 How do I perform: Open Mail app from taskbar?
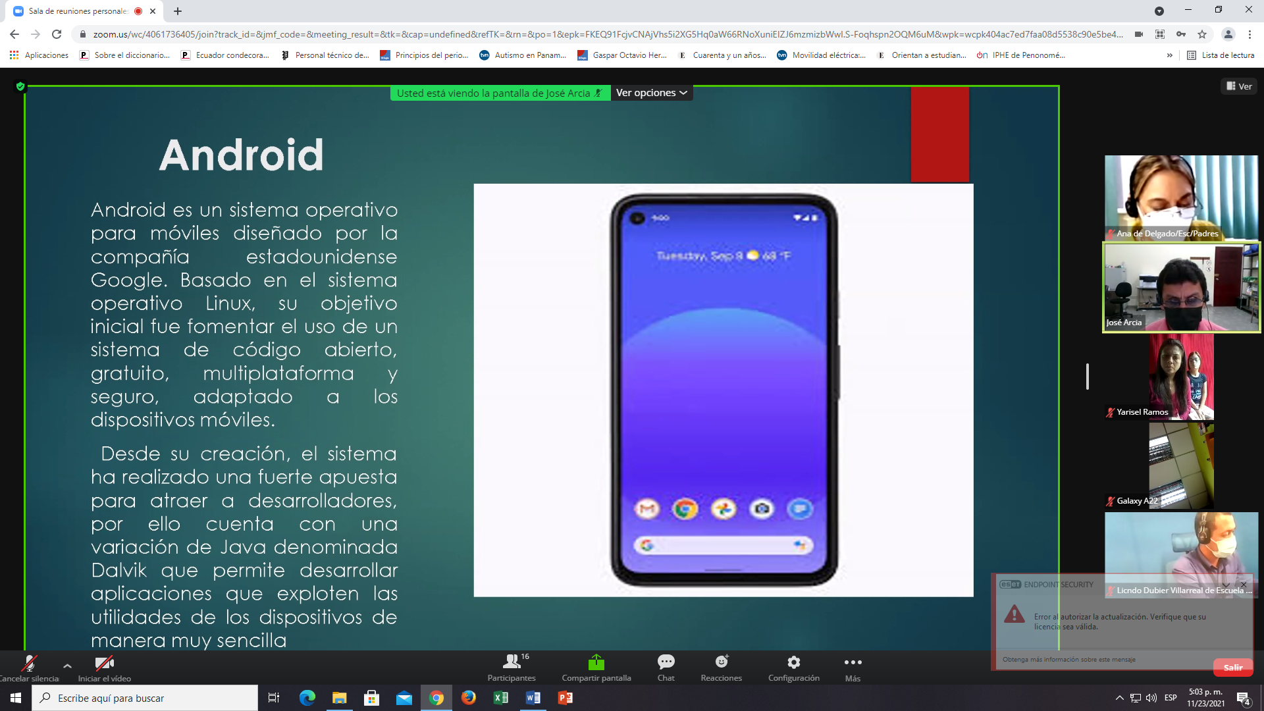pos(404,698)
